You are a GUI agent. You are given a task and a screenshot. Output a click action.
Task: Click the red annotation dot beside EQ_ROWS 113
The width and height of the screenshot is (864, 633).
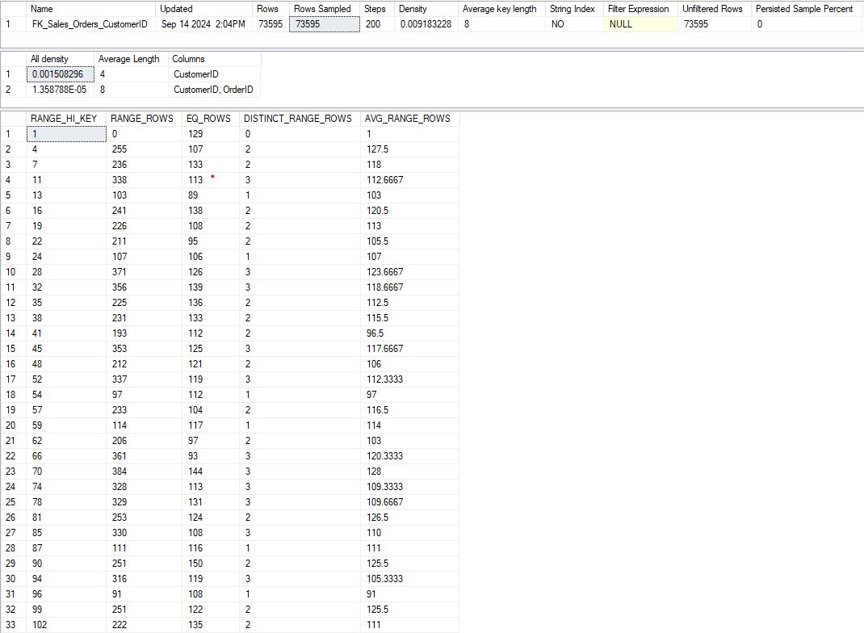(x=212, y=176)
